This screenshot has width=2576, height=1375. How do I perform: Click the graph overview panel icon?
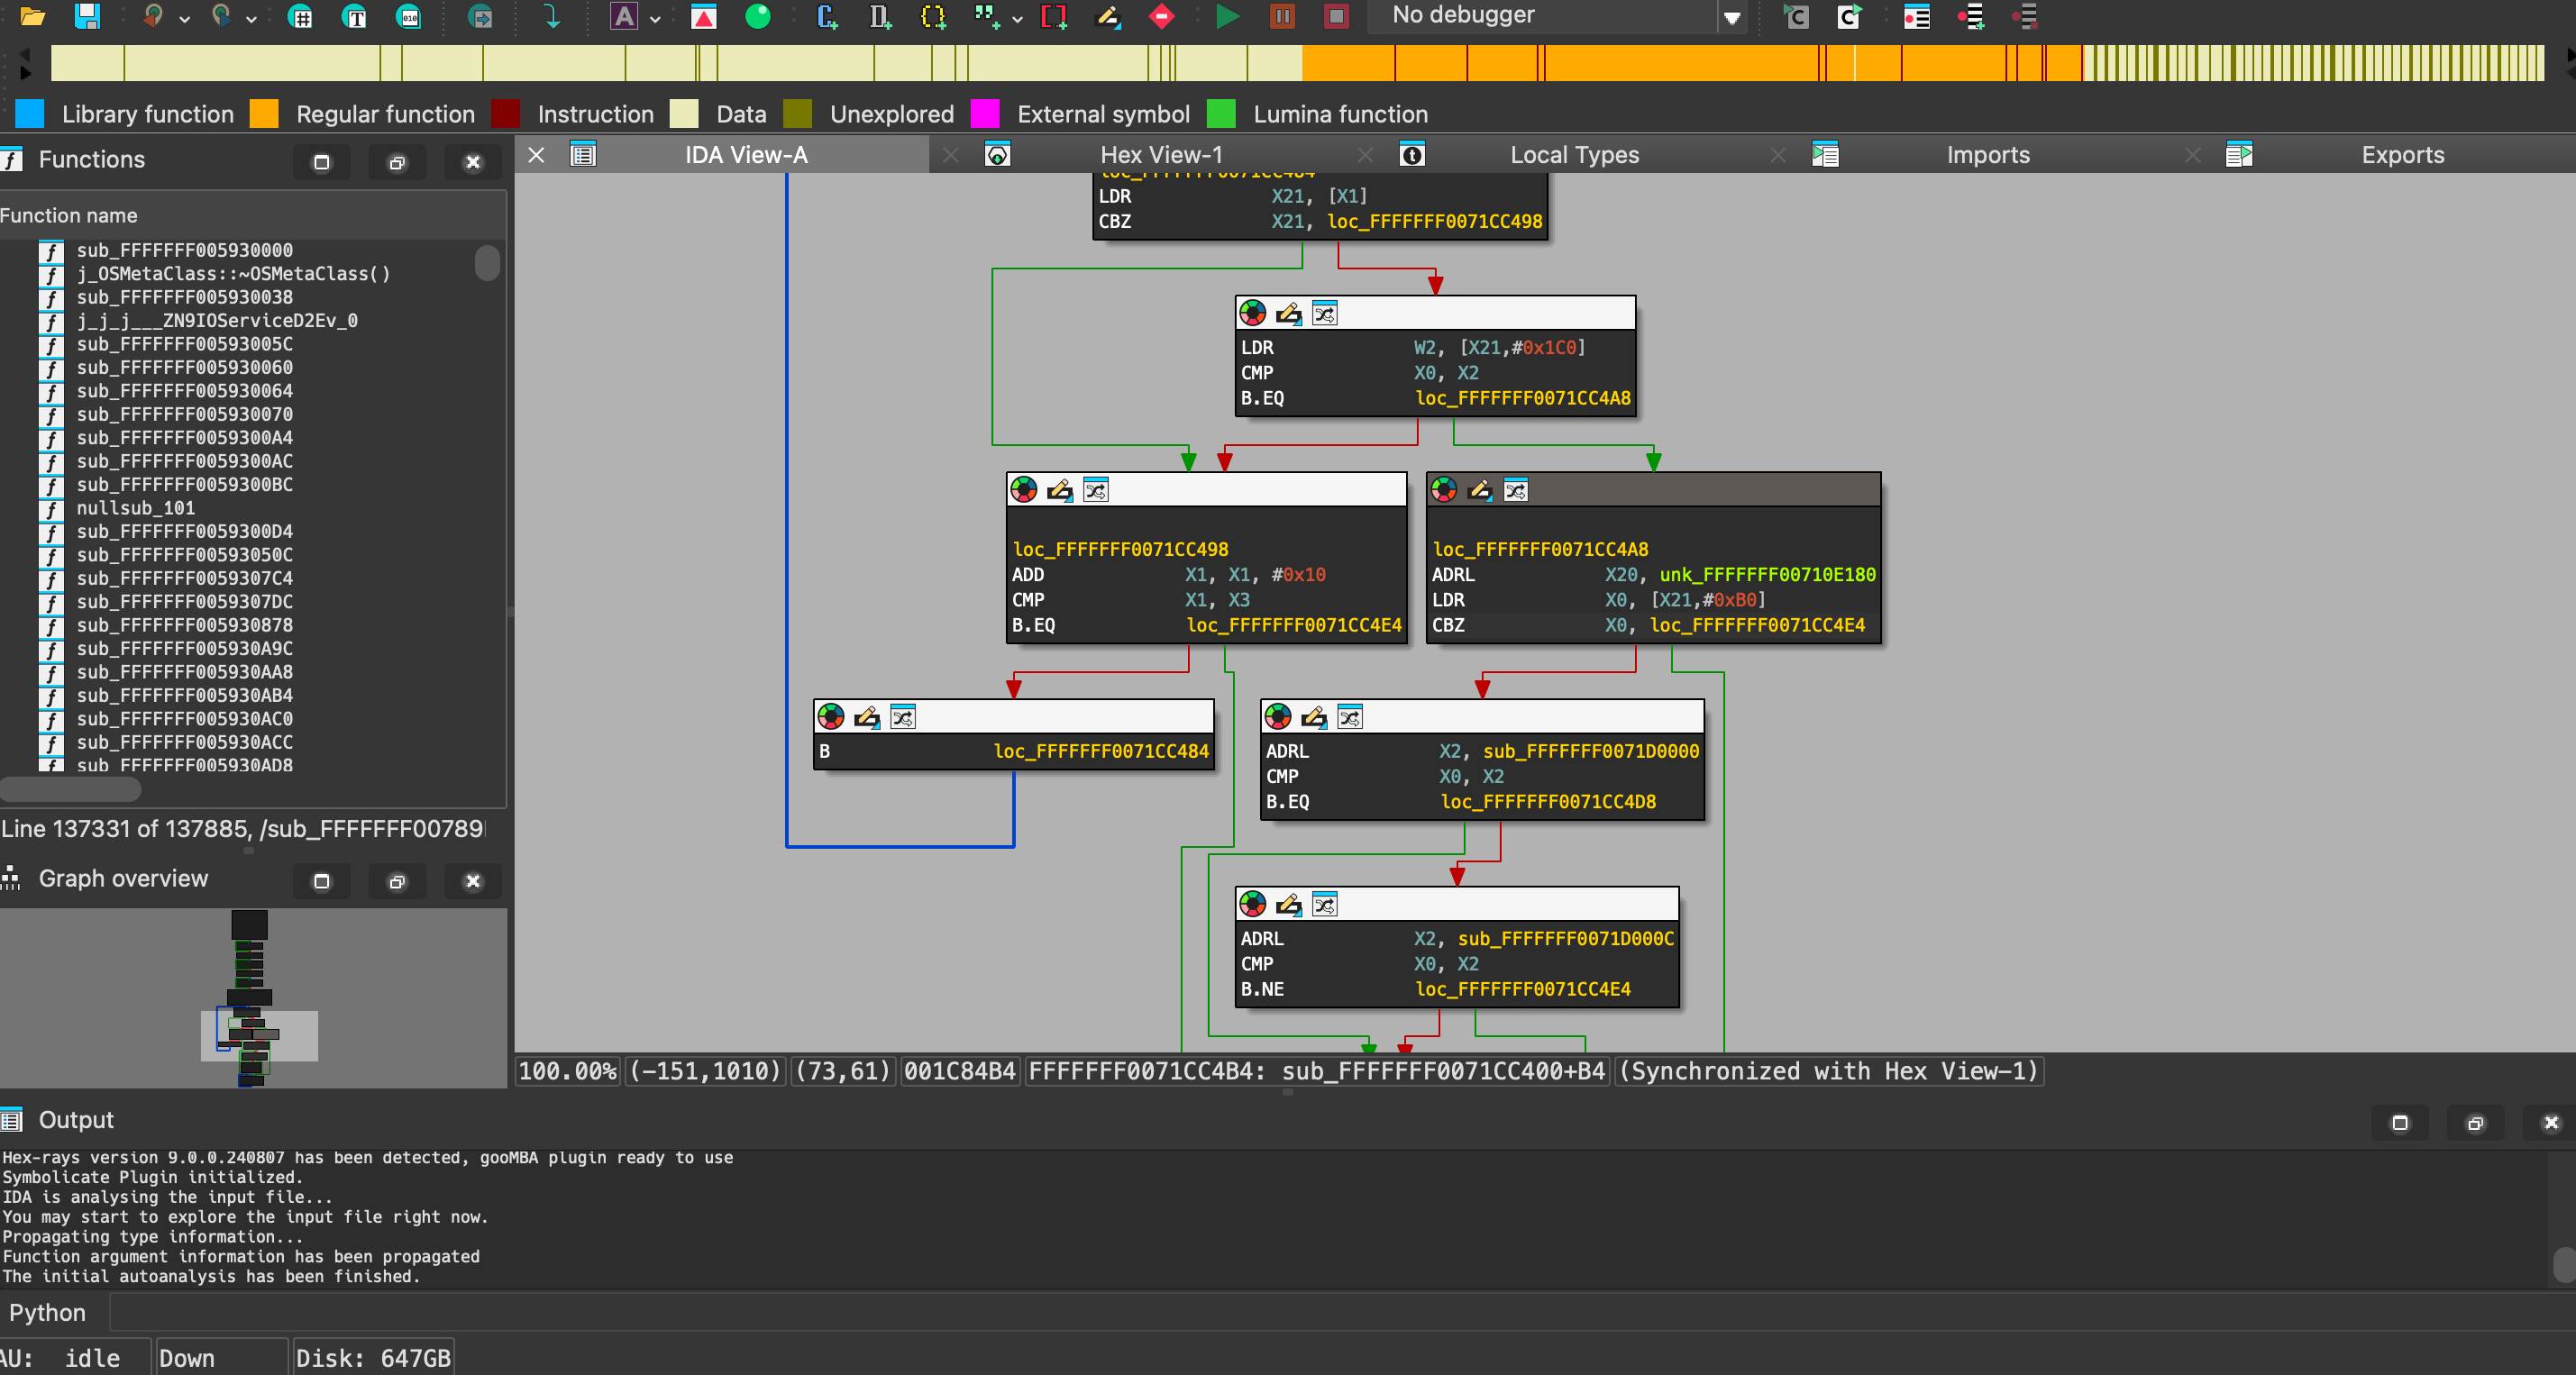(x=15, y=879)
